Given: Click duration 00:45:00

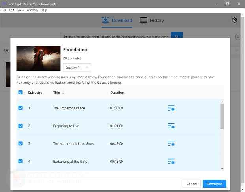Looking at the screenshot, I should (x=117, y=161).
